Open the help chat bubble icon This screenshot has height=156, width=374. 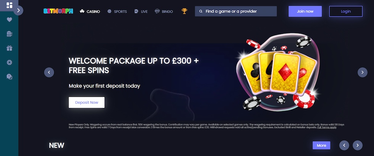pos(9,77)
